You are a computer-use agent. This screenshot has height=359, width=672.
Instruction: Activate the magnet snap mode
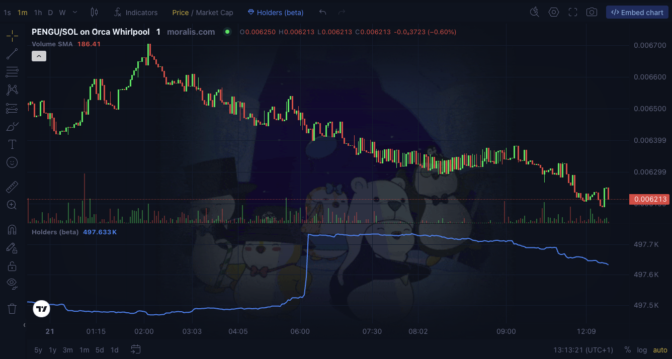tap(12, 230)
